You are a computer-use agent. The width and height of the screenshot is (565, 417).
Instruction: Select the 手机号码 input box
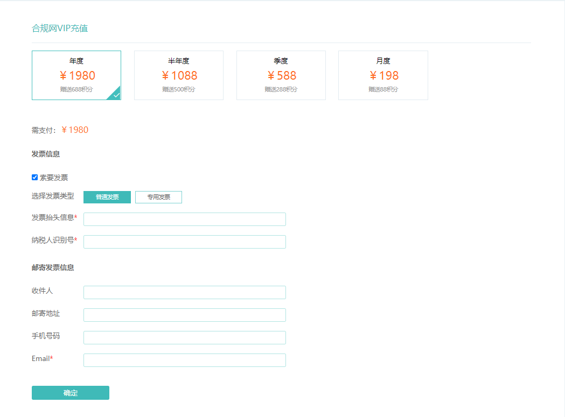point(184,337)
